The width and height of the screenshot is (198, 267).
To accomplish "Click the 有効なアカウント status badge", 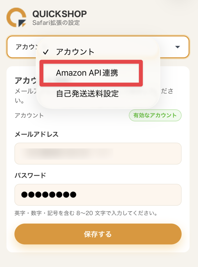I will 155,115.
